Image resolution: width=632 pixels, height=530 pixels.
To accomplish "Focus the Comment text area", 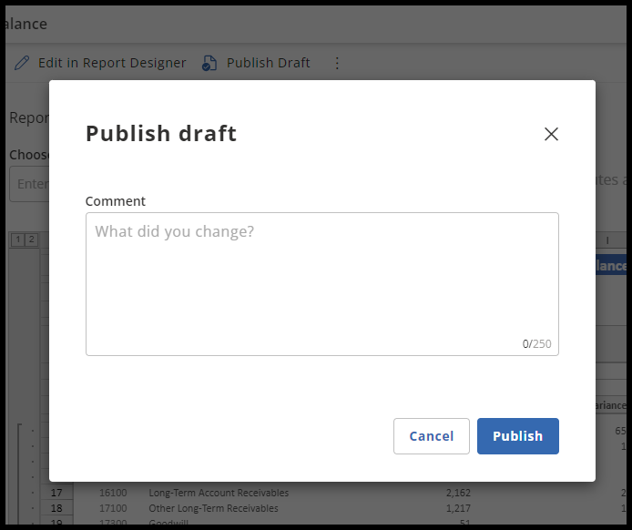I will coord(321,283).
